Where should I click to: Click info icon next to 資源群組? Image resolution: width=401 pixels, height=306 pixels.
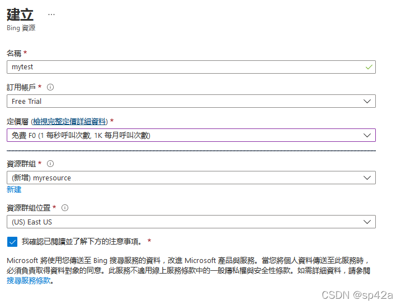click(x=50, y=164)
